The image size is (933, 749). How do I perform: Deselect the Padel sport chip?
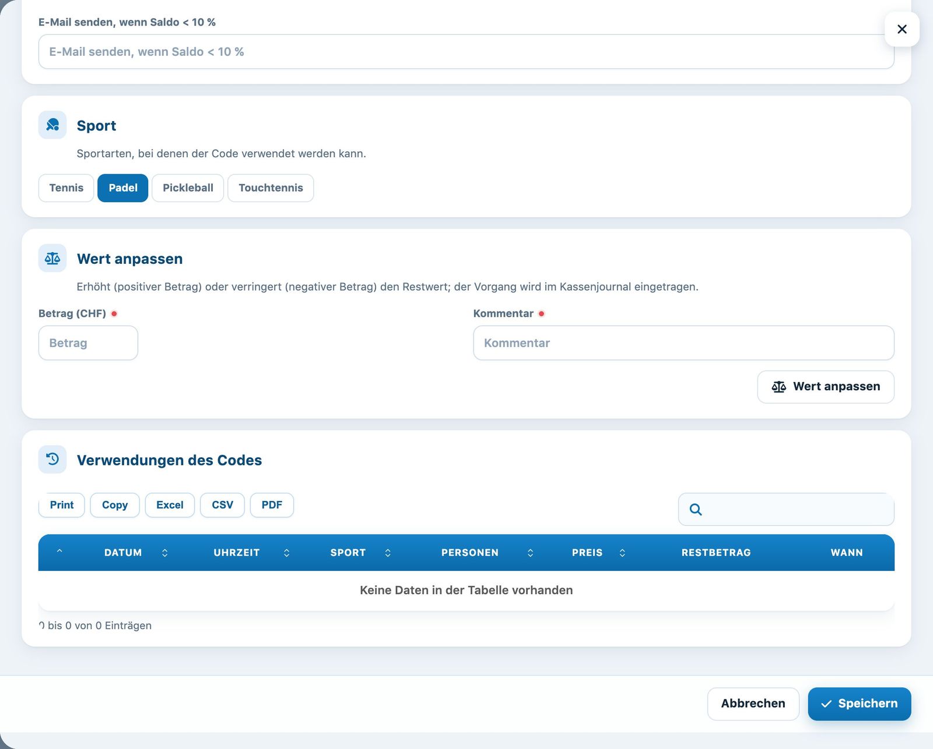click(x=123, y=188)
